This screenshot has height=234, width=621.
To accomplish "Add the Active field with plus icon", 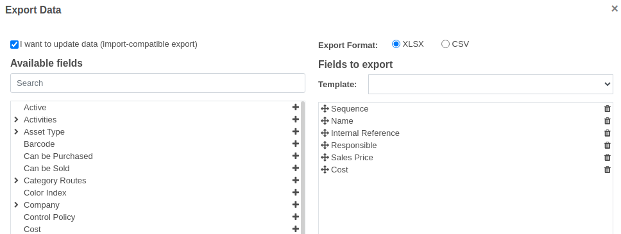I will pos(296,107).
